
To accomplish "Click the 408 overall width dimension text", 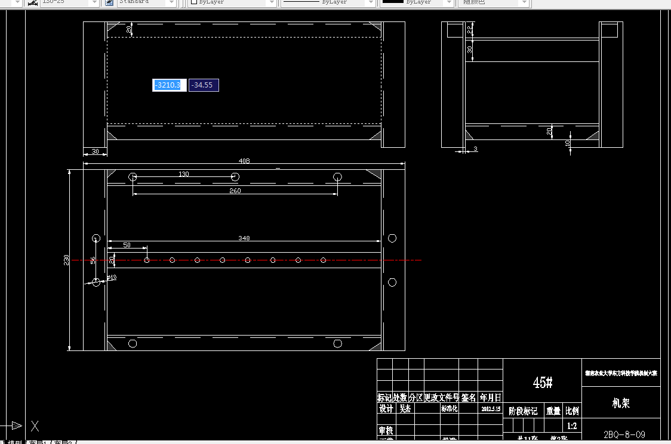I will click(244, 161).
